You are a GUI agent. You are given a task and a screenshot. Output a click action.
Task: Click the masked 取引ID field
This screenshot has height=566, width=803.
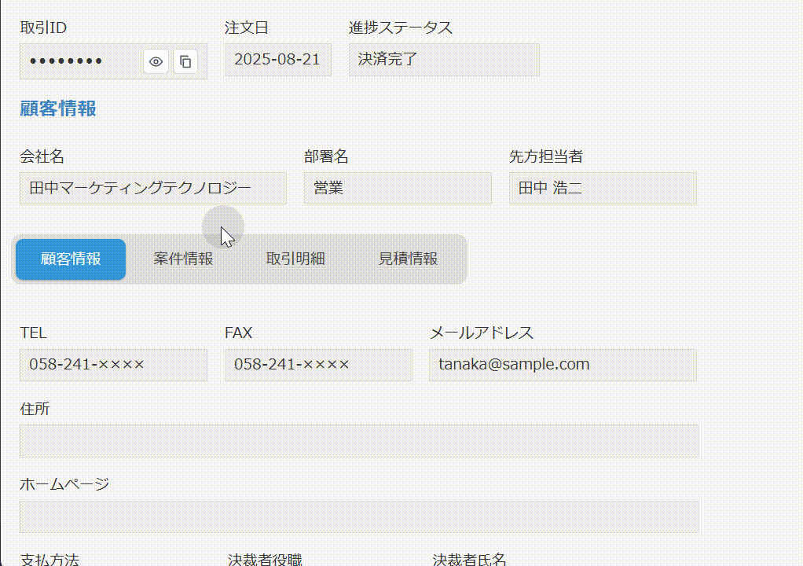tap(113, 61)
